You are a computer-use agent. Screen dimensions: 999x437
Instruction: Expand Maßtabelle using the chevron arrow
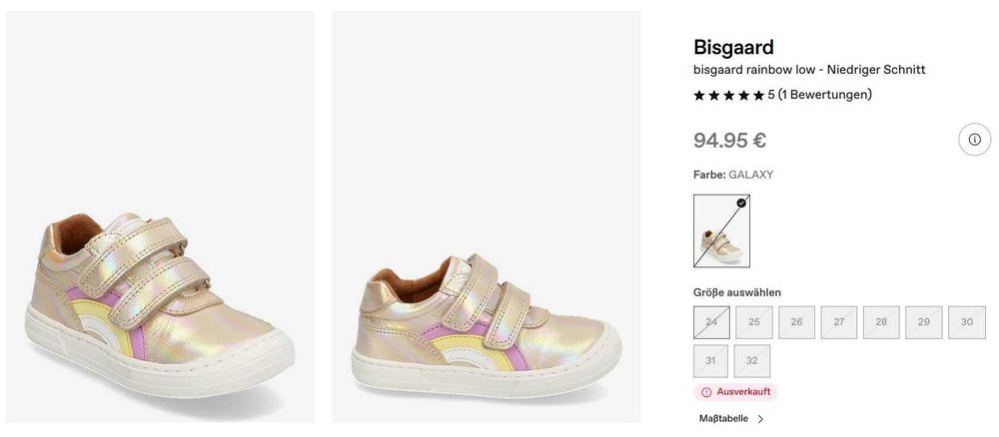761,419
